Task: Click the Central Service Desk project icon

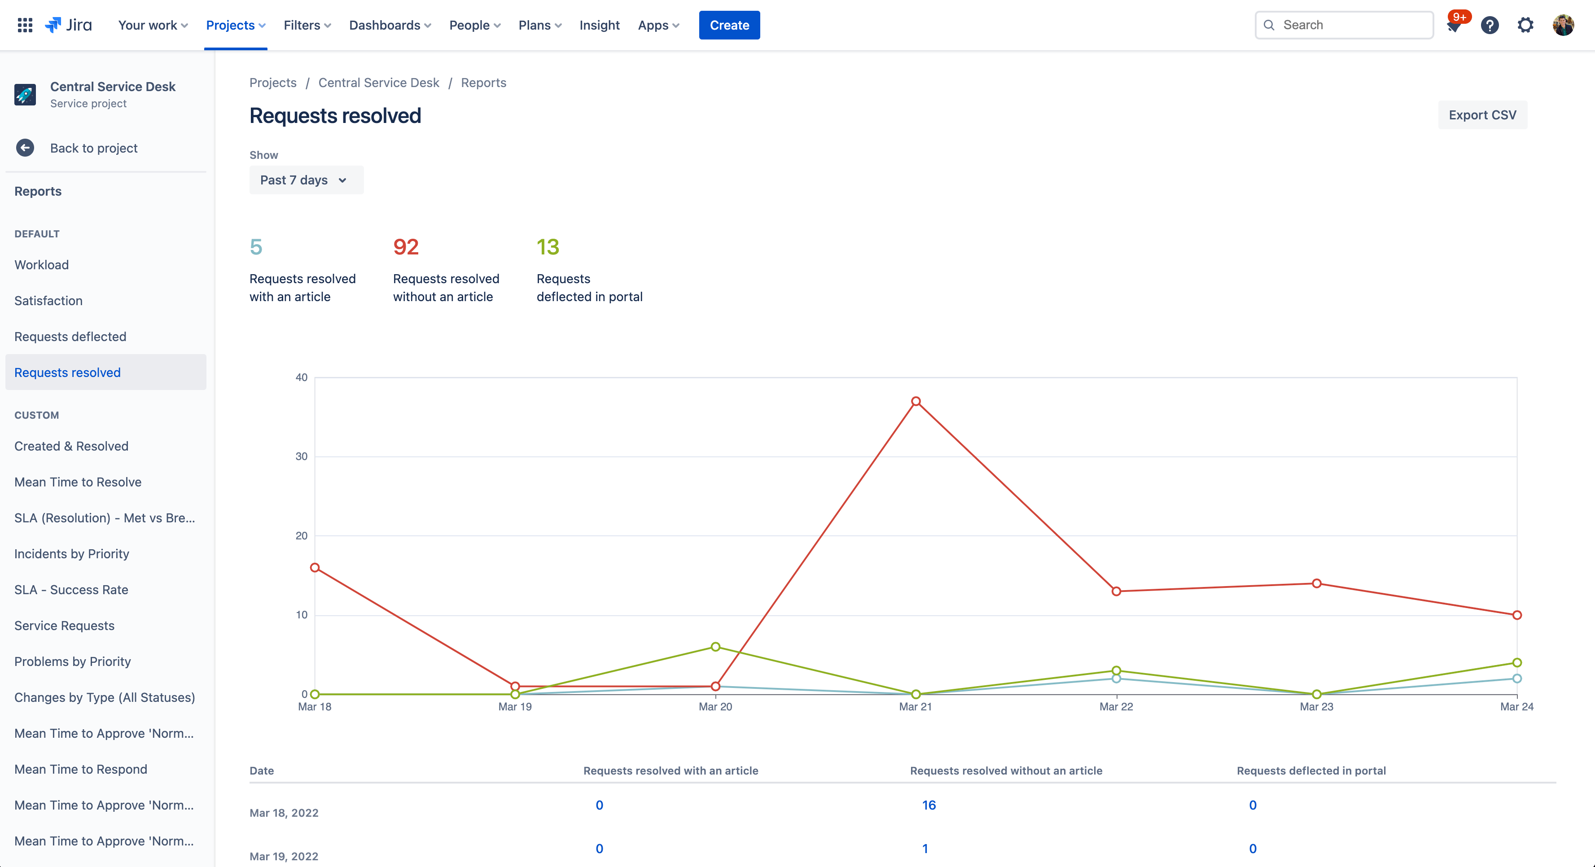Action: (x=26, y=94)
